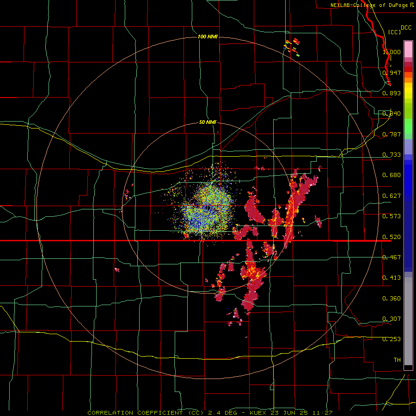Click the 50 NMI range ring label

click(x=208, y=122)
